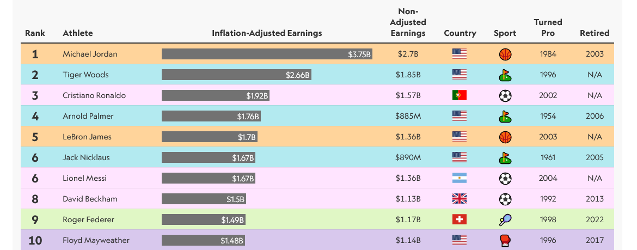Click the basketball icon for LeBron James
The image size is (637, 250).
tap(505, 137)
